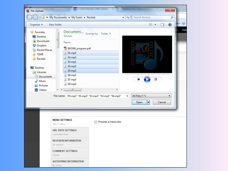This screenshot has width=228, height=171.
Task: Select the Desktop root tree node
Action: click(37, 68)
